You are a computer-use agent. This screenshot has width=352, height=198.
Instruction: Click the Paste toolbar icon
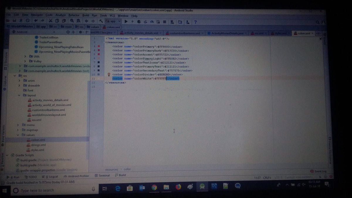[x=63, y=21]
